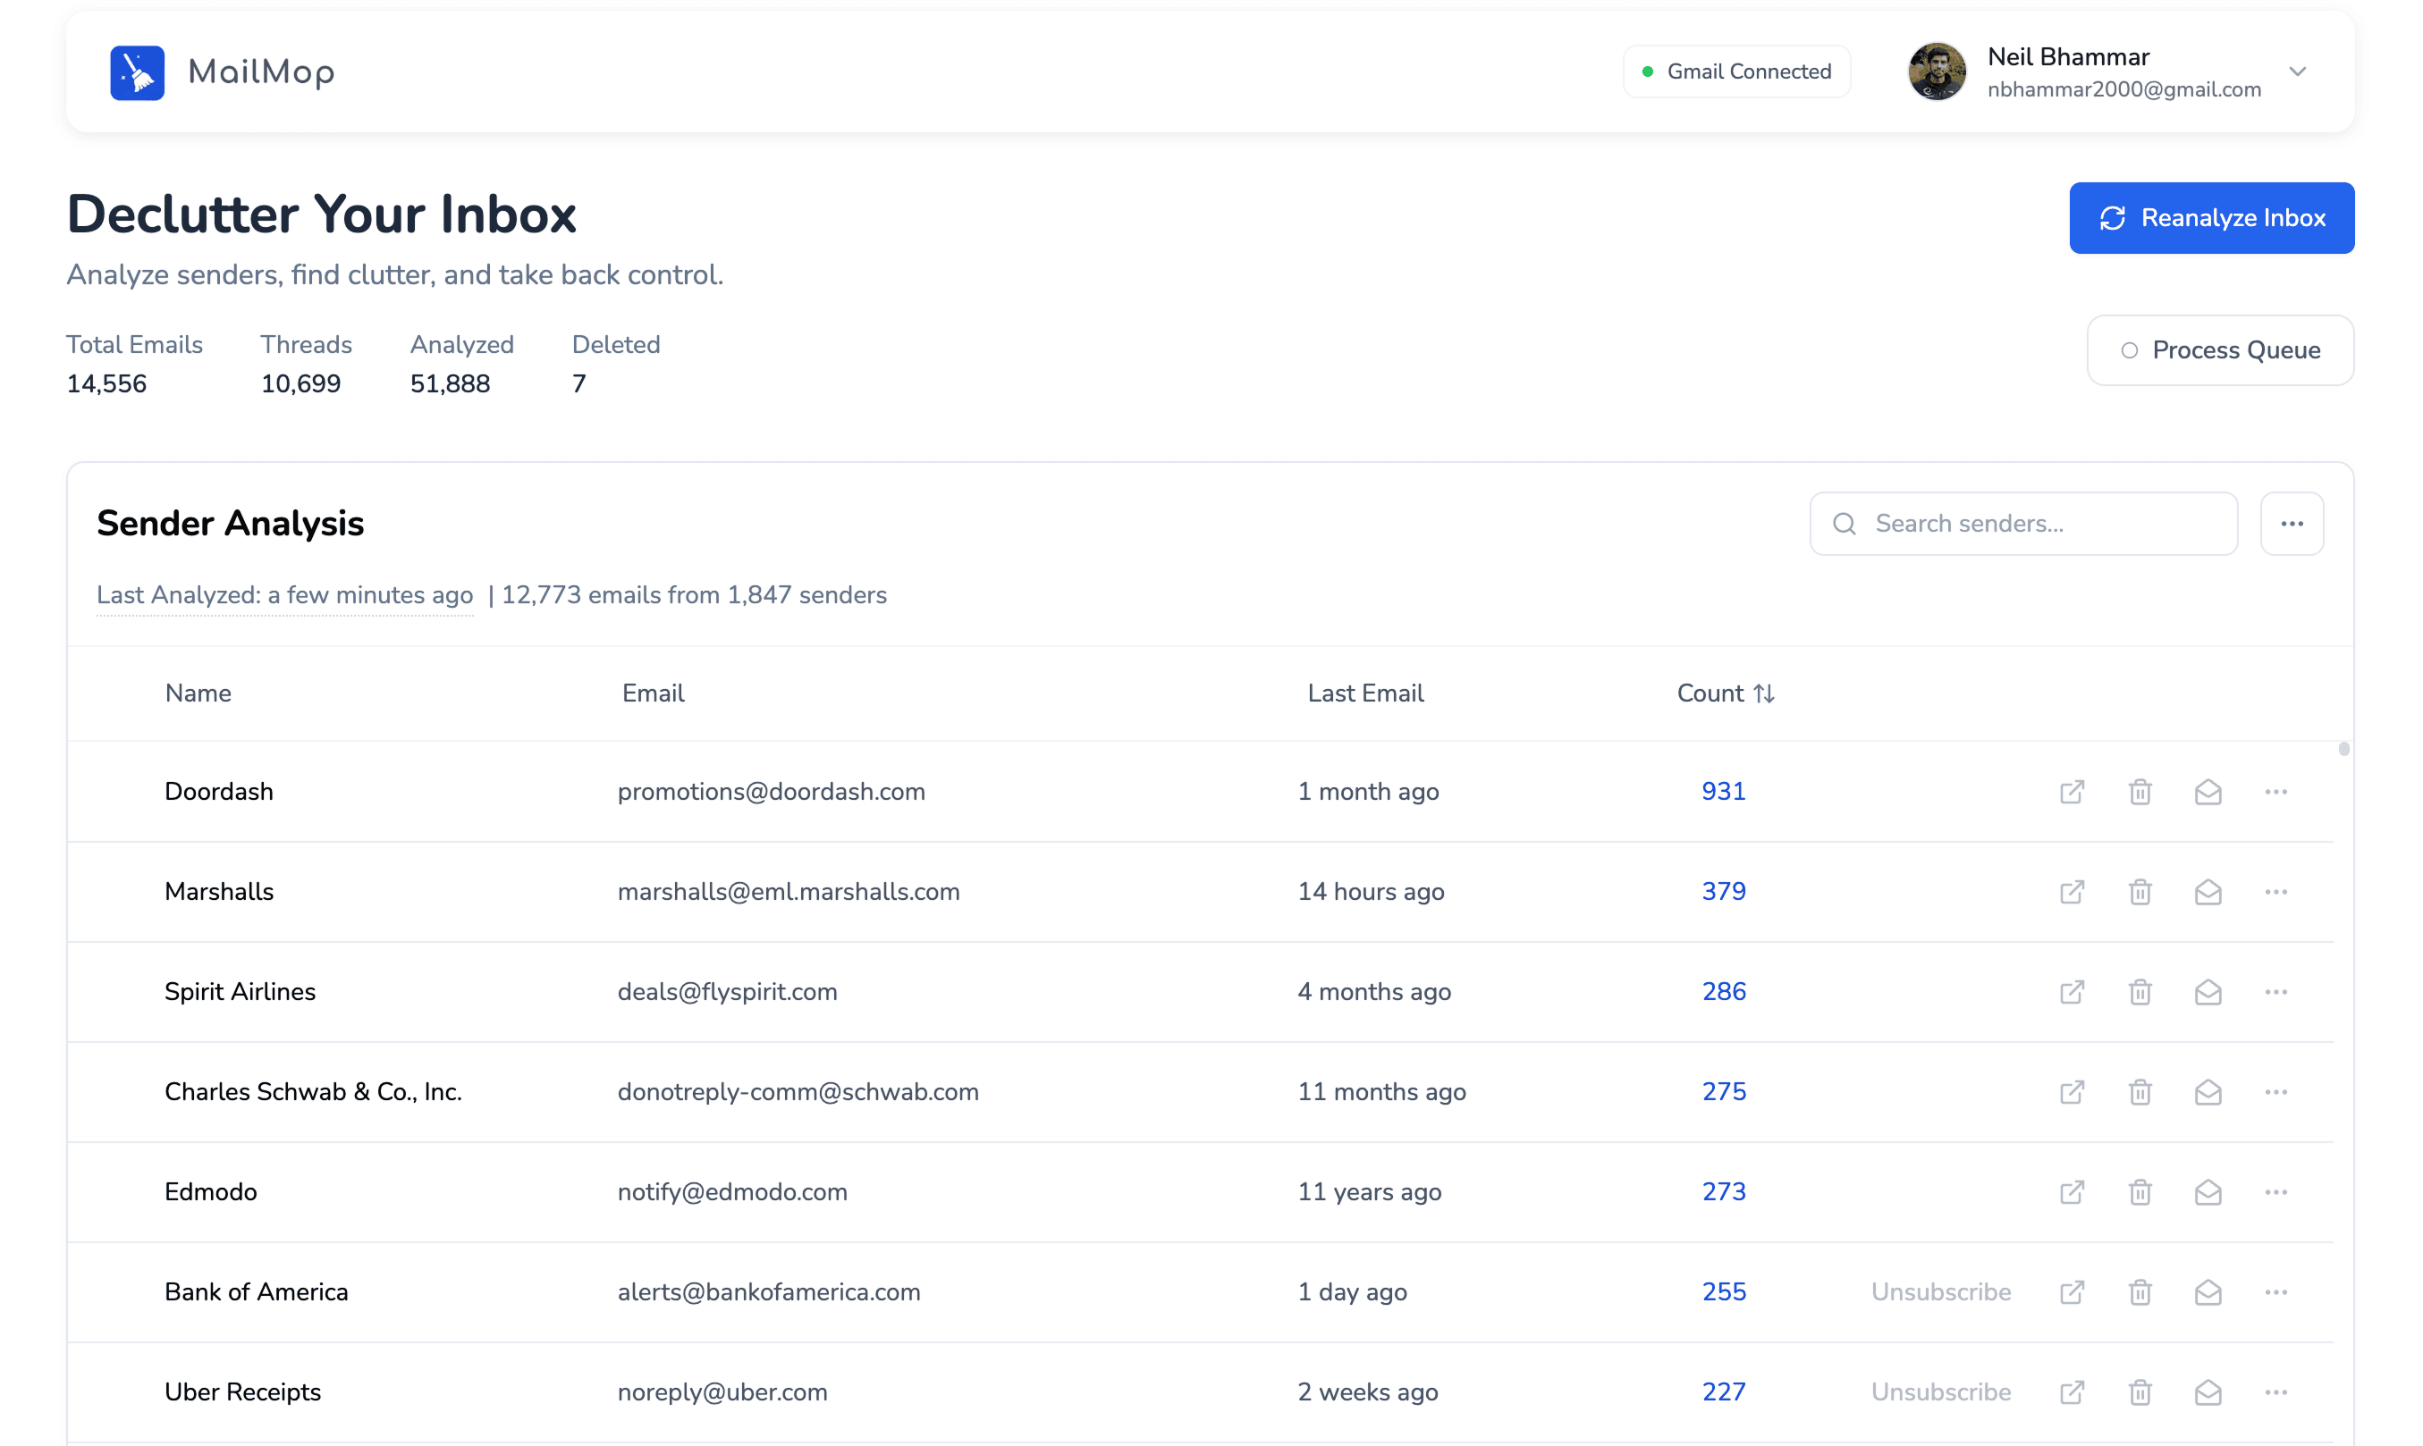Open Edmodo email count 273
This screenshot has height=1446, width=2423.
point(1723,1191)
